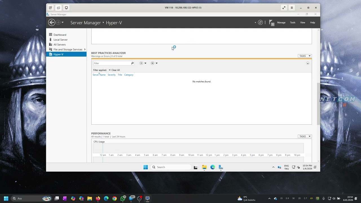
Task: Open Task View in guest VM taskbar
Action: point(195,167)
